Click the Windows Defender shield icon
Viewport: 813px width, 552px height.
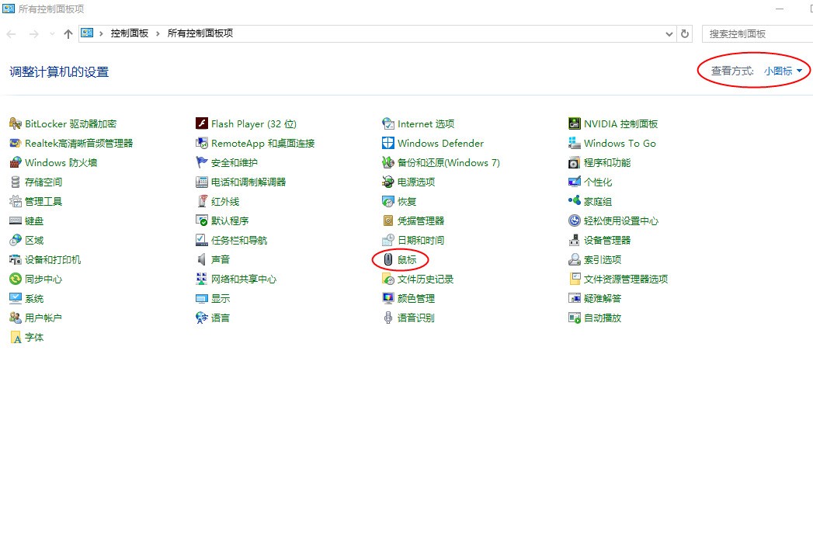(x=388, y=144)
